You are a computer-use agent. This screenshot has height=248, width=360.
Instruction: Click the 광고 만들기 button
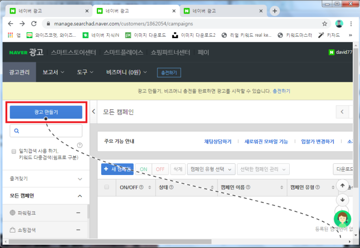(x=46, y=112)
